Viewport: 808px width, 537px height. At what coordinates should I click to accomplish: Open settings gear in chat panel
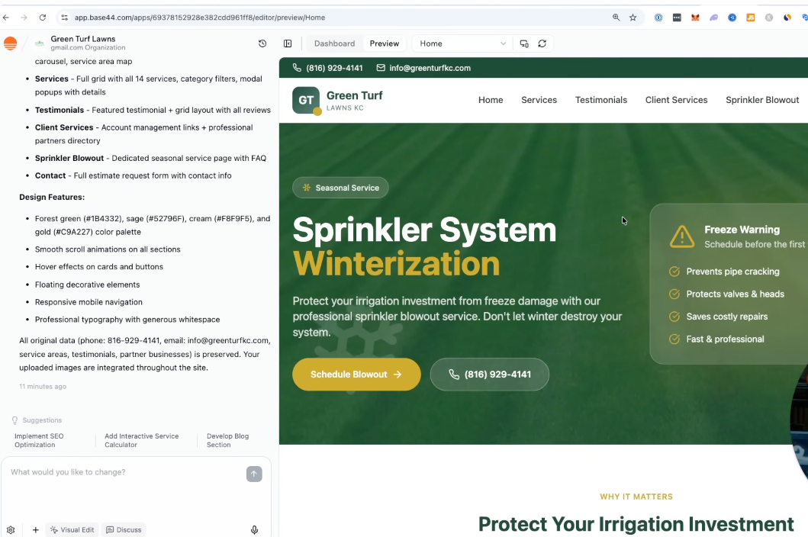click(x=11, y=530)
